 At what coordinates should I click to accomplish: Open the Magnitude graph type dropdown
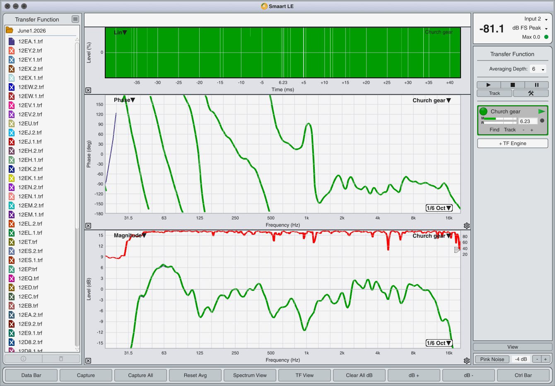[x=130, y=235]
